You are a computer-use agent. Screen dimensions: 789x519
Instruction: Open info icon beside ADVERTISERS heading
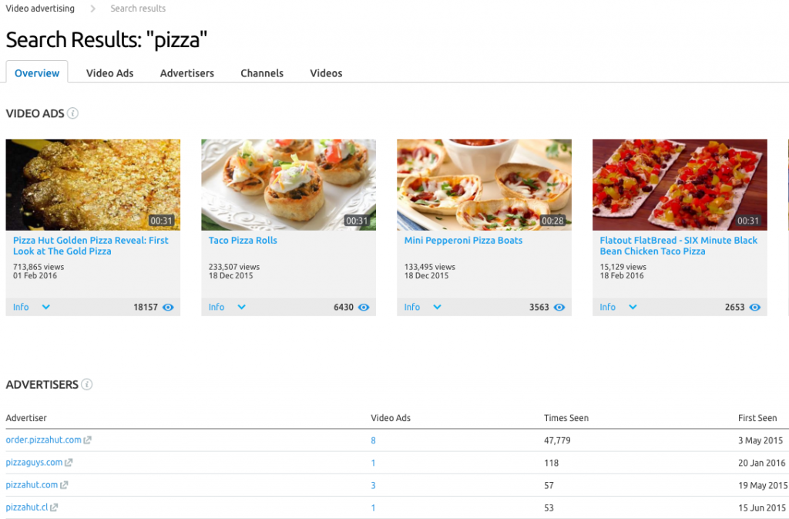pos(87,385)
